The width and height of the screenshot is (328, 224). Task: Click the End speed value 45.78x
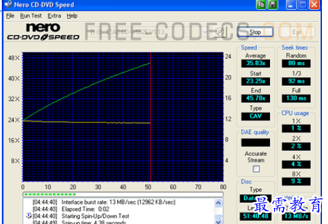coord(255,99)
